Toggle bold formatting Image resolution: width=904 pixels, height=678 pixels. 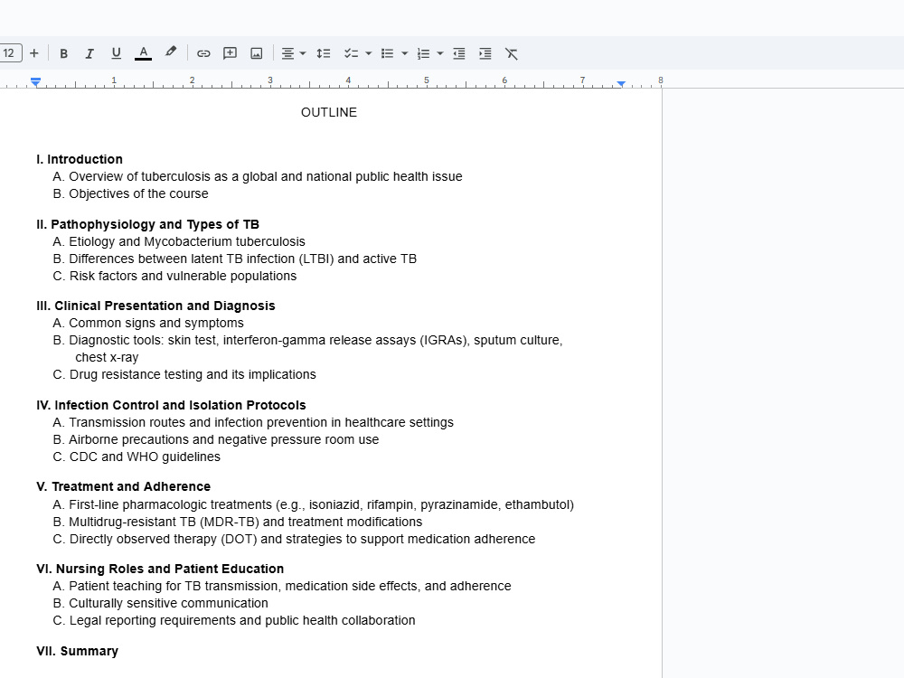[x=64, y=53]
